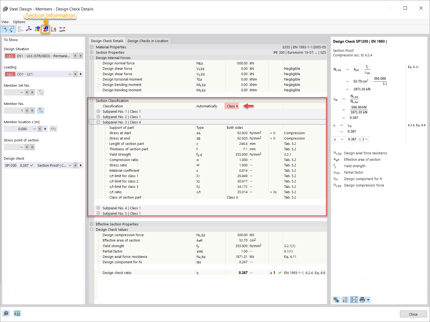This screenshot has width=430, height=322.
Task: Click the 0.00 decimal places icon
Action: 17,313
